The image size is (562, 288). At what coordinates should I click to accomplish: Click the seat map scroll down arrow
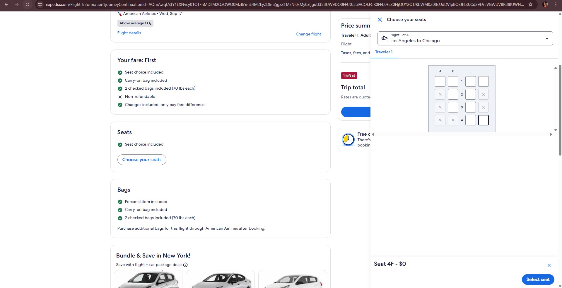coord(555,130)
